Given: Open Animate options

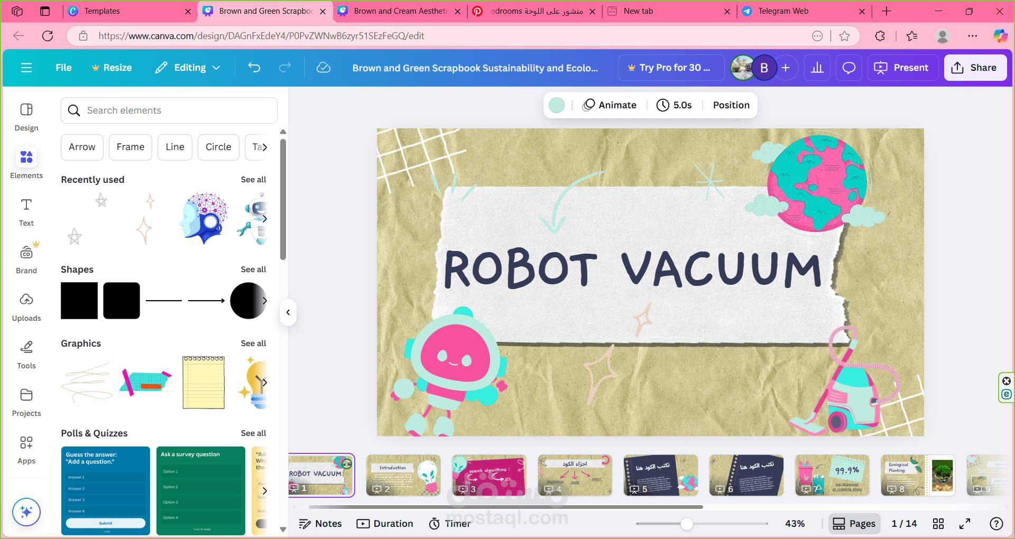Looking at the screenshot, I should (x=610, y=105).
